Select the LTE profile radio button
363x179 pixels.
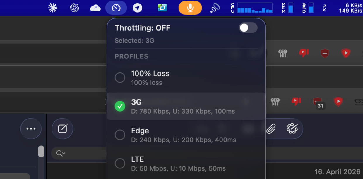120,164
